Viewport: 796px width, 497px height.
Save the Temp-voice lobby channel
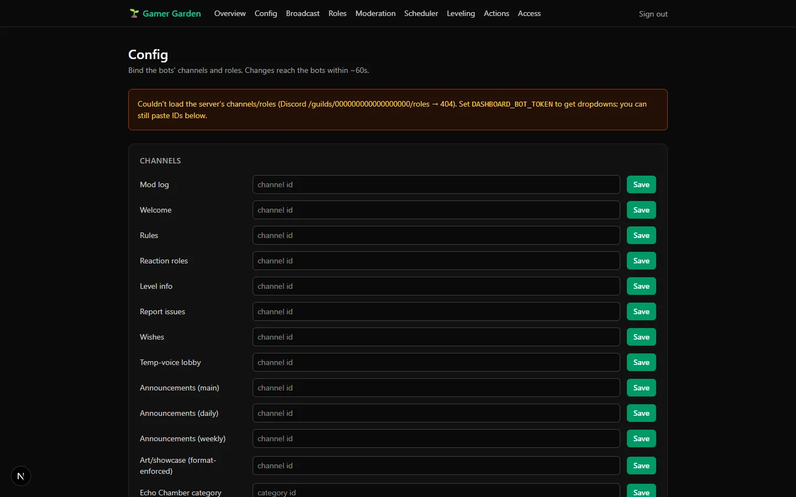tap(641, 362)
